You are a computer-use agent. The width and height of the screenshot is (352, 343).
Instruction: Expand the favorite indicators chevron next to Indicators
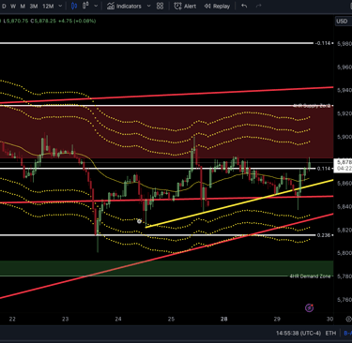[149, 6]
